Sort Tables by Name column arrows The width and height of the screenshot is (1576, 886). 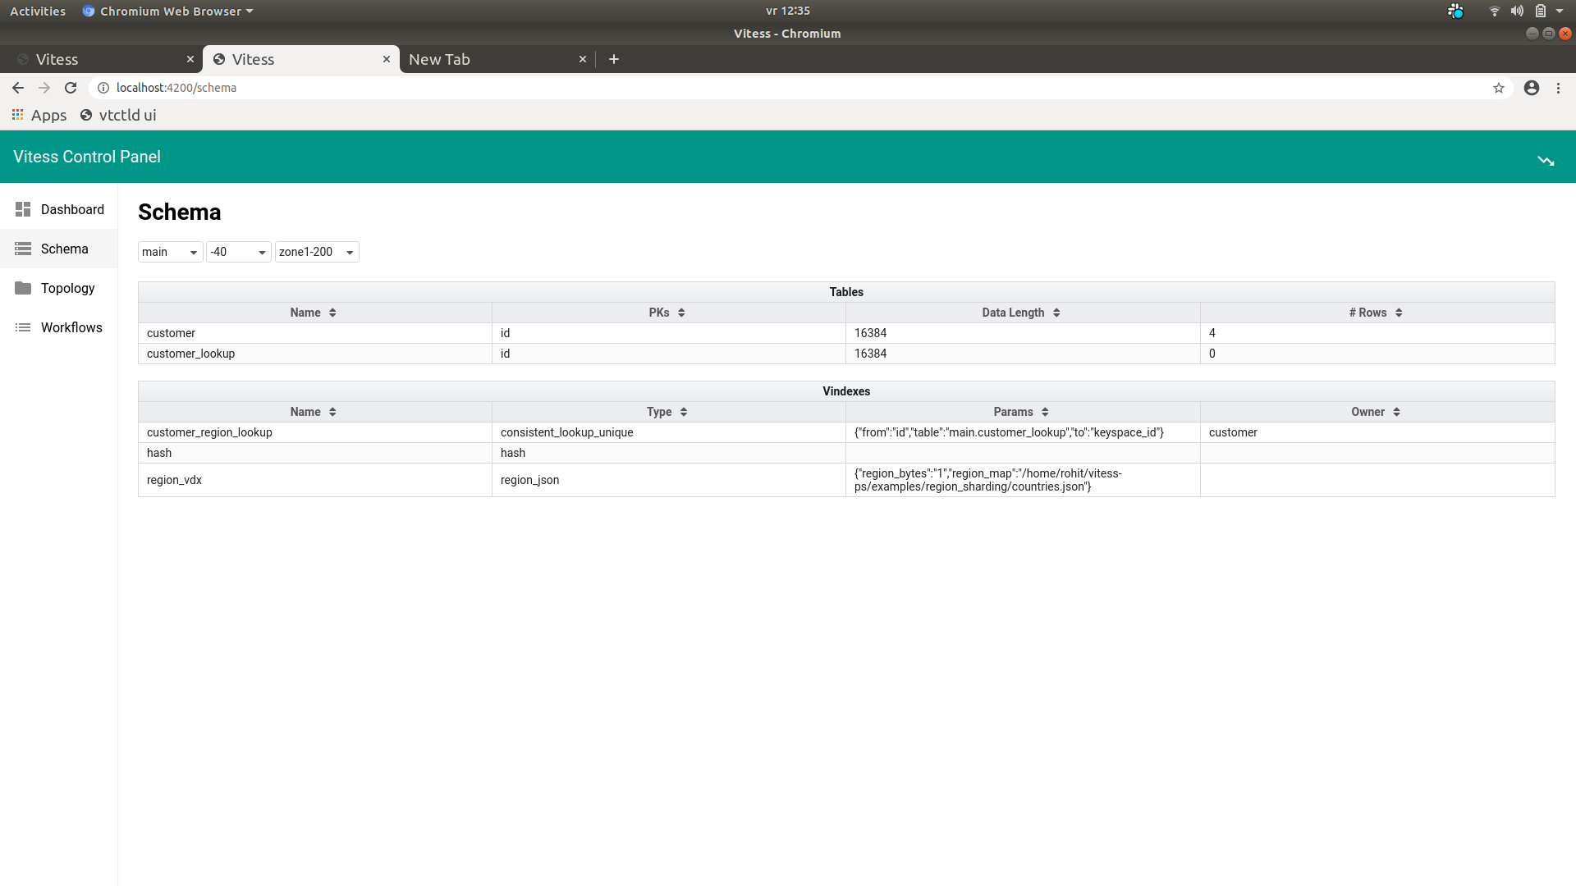(332, 313)
